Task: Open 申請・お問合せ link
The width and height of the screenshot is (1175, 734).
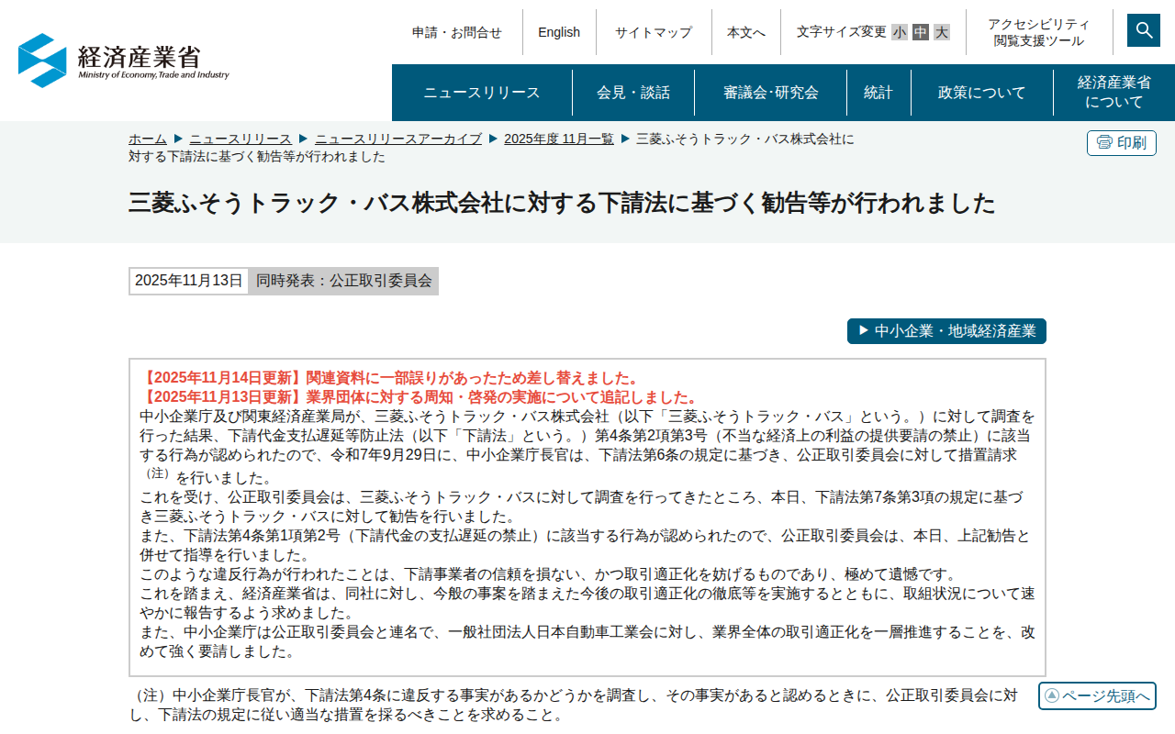Action: pos(457,32)
